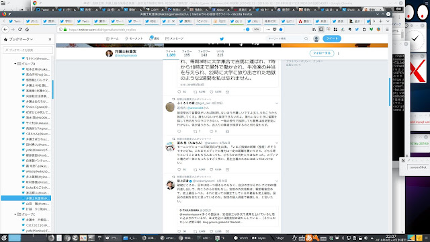Open the 山口 bookmark entry
The height and width of the screenshot is (242, 430).
(x=36, y=204)
